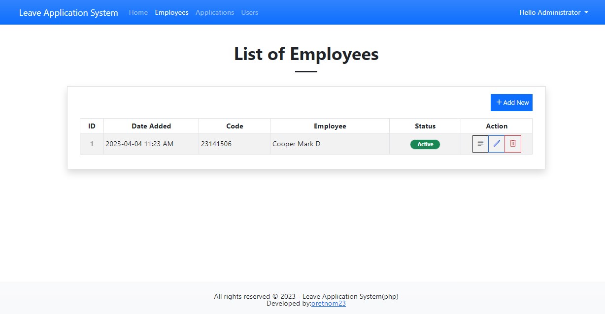Click the Cooper Mark D name cell
Screen dimensions: 605x314
[x=330, y=144]
